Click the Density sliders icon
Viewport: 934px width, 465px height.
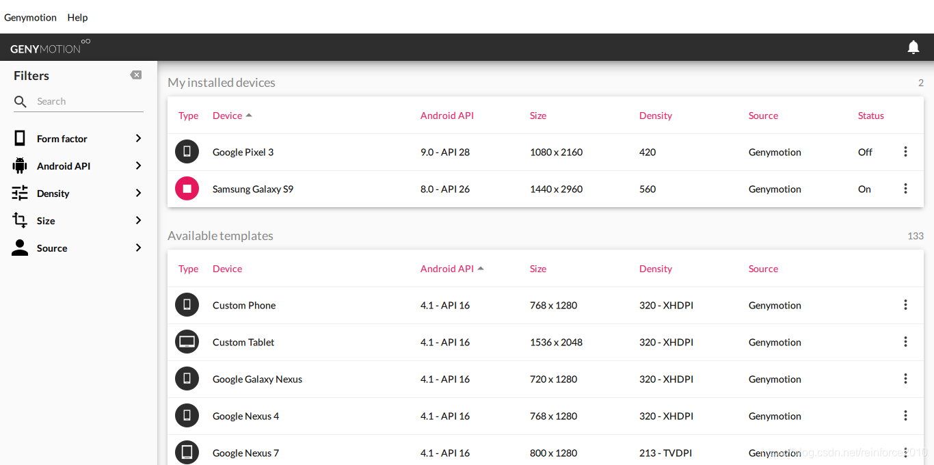(x=20, y=193)
